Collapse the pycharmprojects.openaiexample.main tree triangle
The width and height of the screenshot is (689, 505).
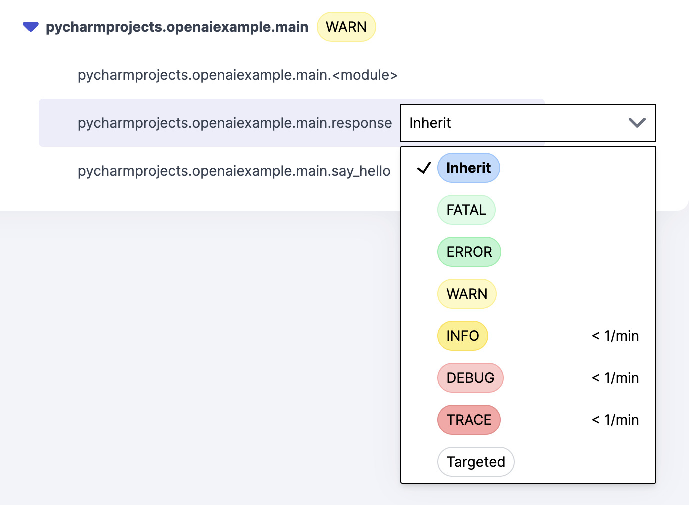31,27
